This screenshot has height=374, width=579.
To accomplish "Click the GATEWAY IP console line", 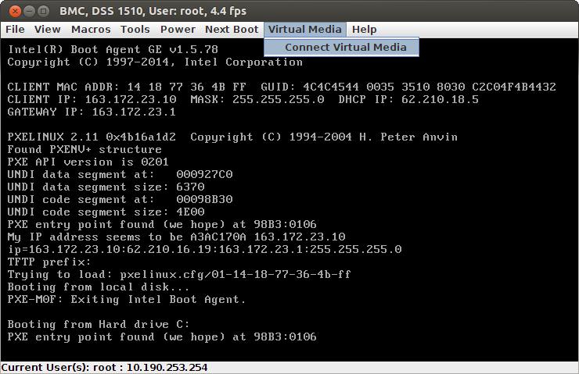I will coord(92,112).
